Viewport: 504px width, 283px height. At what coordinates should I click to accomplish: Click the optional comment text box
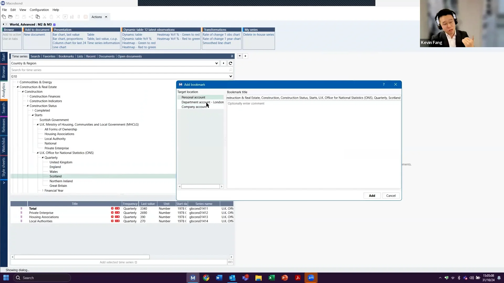tap(314, 144)
